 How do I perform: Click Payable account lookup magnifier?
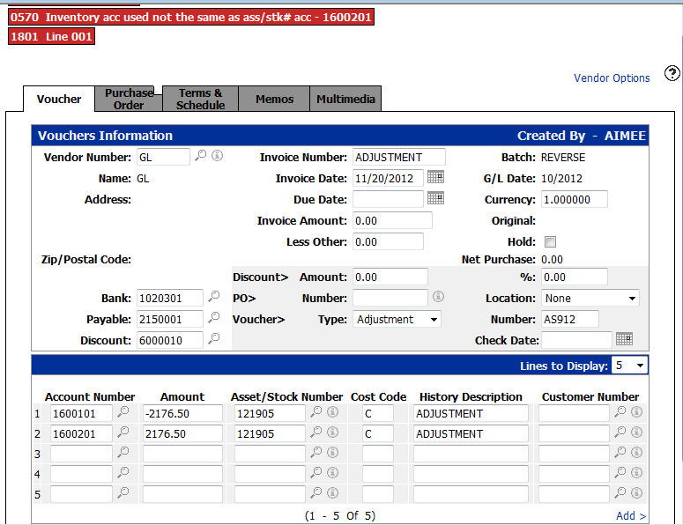pos(214,319)
